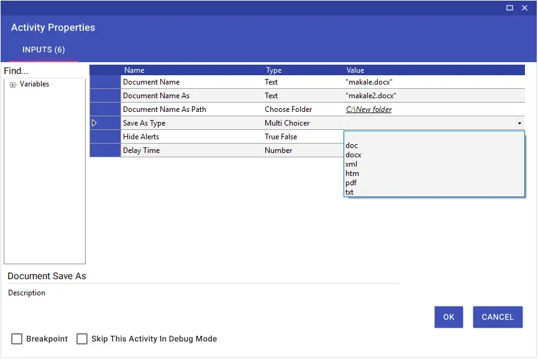The height and width of the screenshot is (360, 538).
Task: Click the CANCEL button
Action: pos(498,317)
